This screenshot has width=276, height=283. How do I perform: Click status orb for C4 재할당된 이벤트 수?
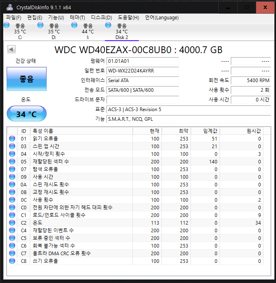[12, 231]
